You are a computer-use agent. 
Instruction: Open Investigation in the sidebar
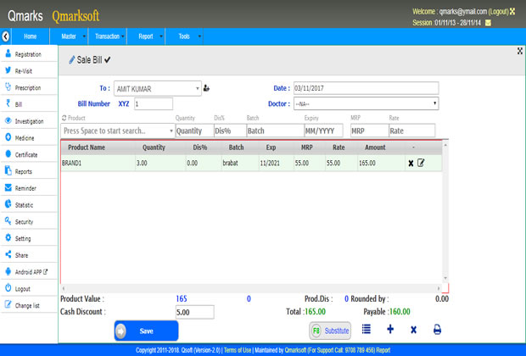pos(29,121)
